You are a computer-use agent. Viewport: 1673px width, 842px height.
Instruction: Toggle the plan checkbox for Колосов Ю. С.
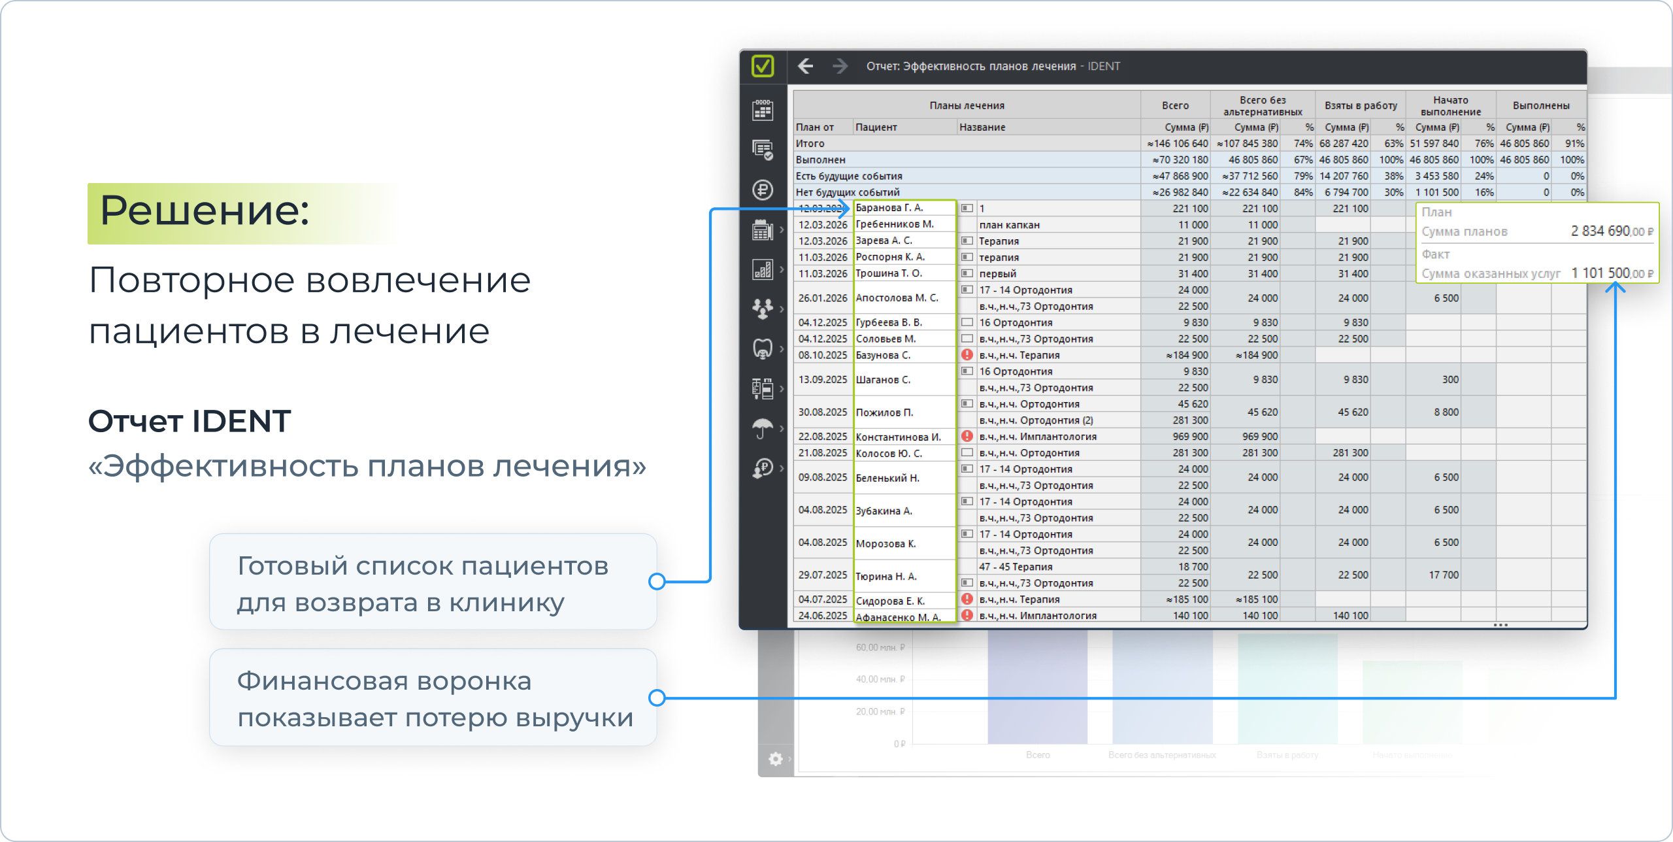point(967,452)
